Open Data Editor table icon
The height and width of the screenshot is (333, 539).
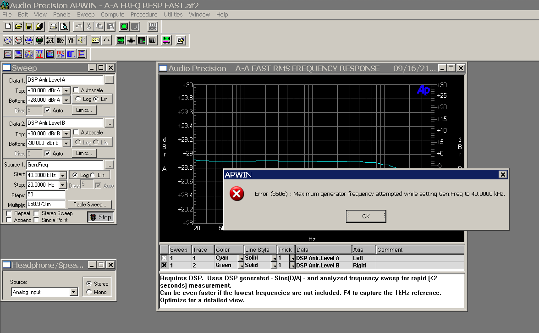coord(152,40)
